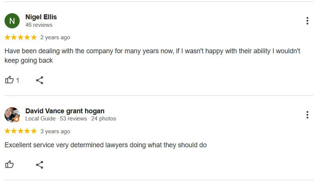
Task: Click Nigel Ellis's five-star rating
Action: 21,37
